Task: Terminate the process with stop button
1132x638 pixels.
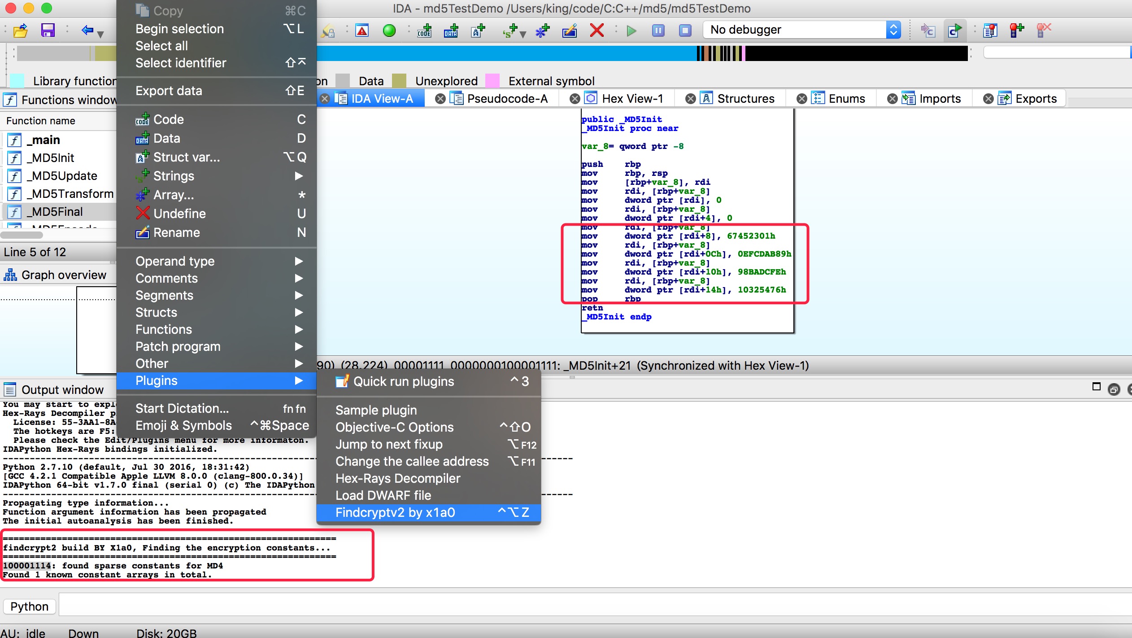Action: pyautogui.click(x=685, y=31)
